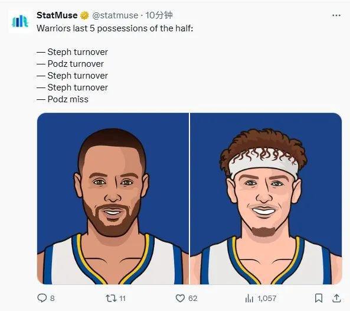
Task: Open StatMuse profile avatar logo
Action: [x=20, y=21]
